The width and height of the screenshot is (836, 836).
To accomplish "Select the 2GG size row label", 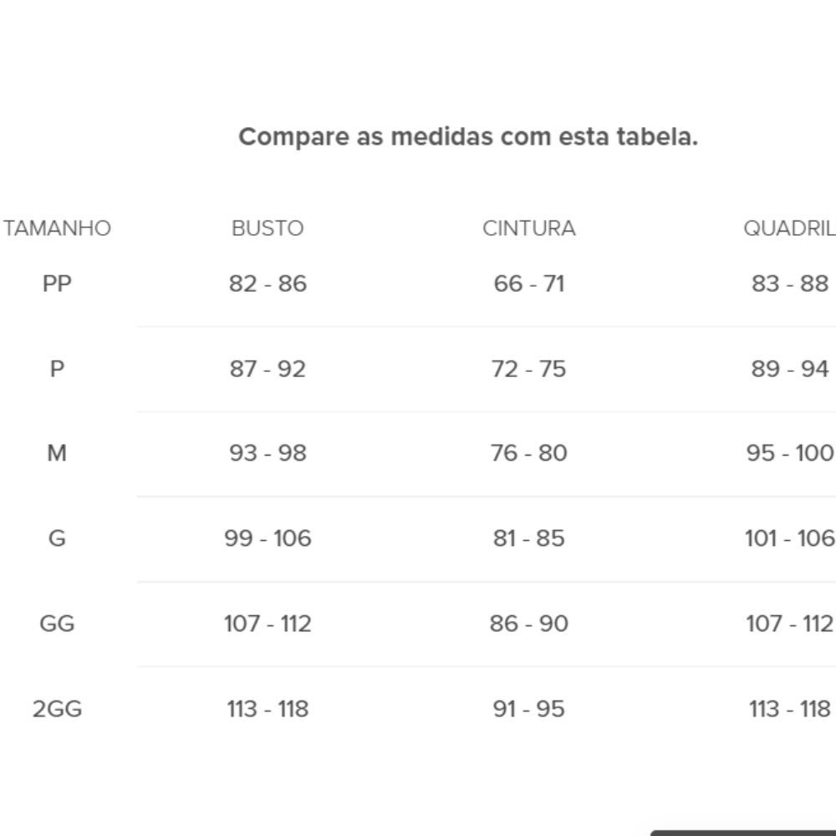I will (57, 709).
